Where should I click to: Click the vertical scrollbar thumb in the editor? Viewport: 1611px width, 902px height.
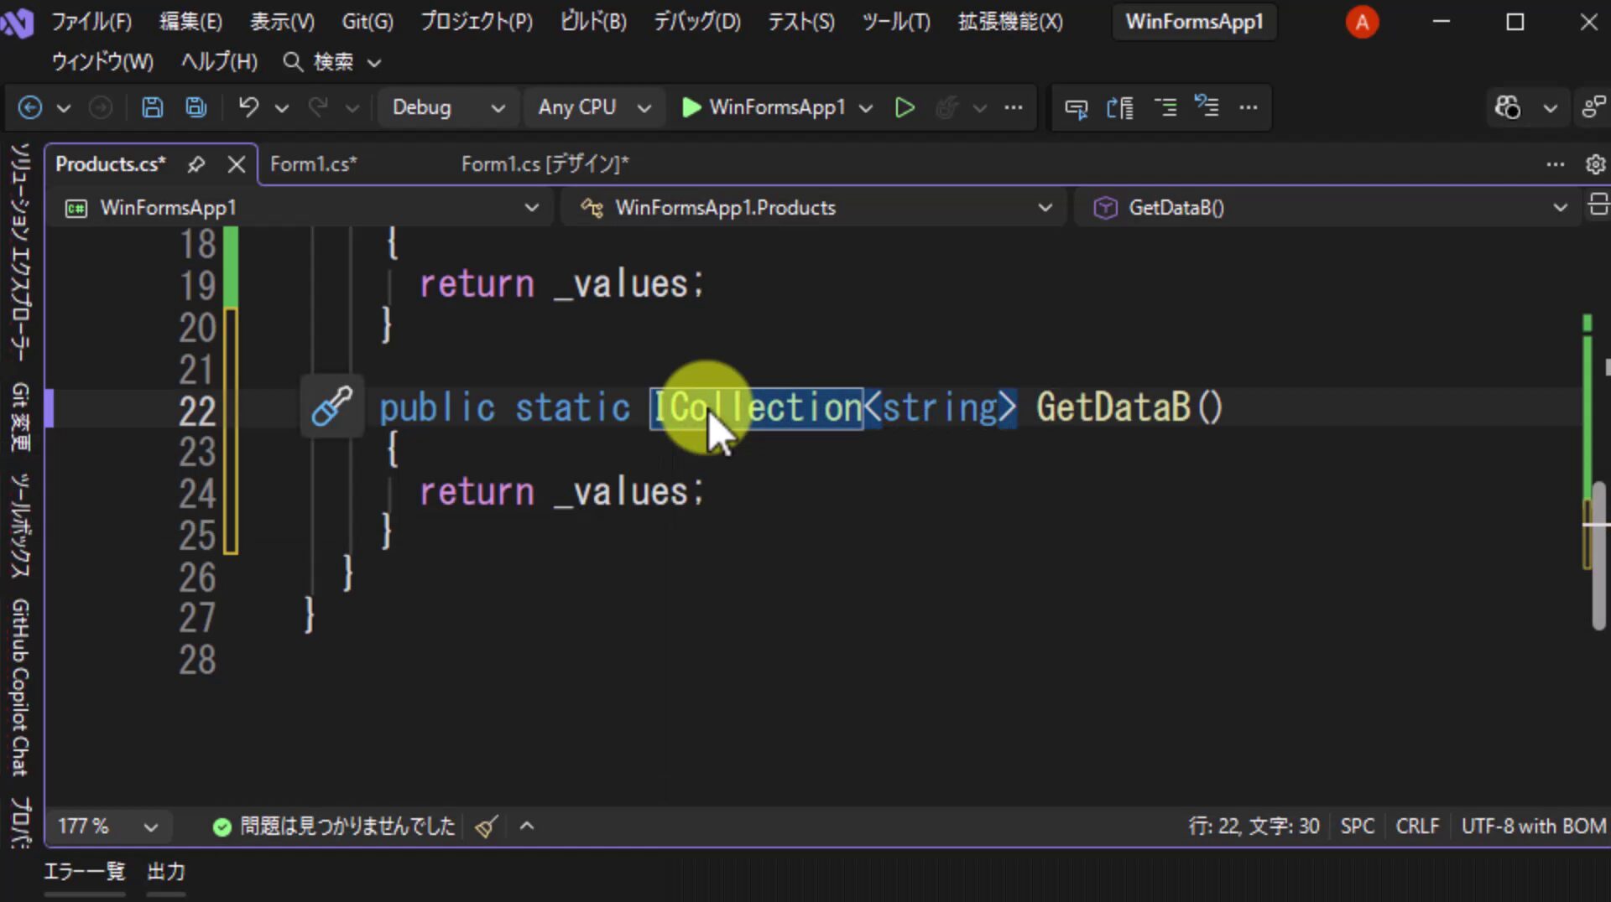click(x=1599, y=555)
